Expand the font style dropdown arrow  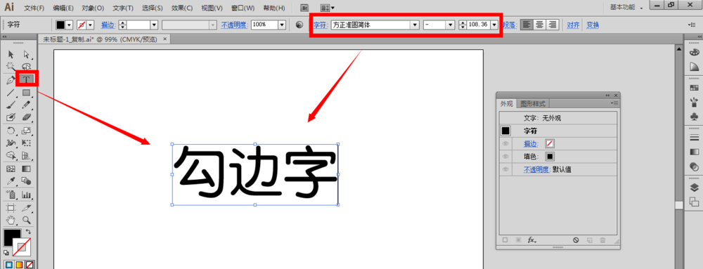point(450,25)
